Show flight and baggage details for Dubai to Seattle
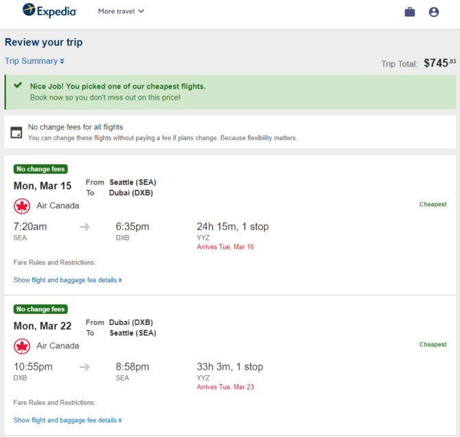 point(67,421)
